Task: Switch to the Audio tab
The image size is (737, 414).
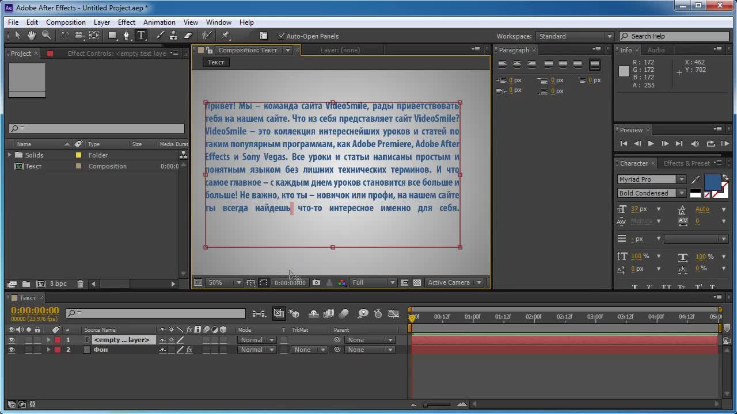Action: (x=656, y=50)
